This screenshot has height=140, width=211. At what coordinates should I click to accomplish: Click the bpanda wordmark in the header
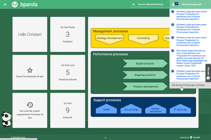click(29, 5)
